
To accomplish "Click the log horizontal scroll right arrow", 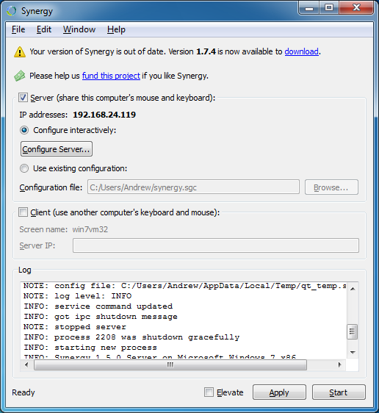I will [340, 364].
